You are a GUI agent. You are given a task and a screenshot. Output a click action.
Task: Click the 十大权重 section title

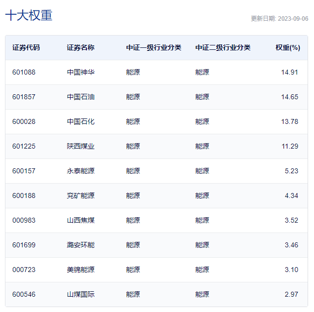click(29, 15)
